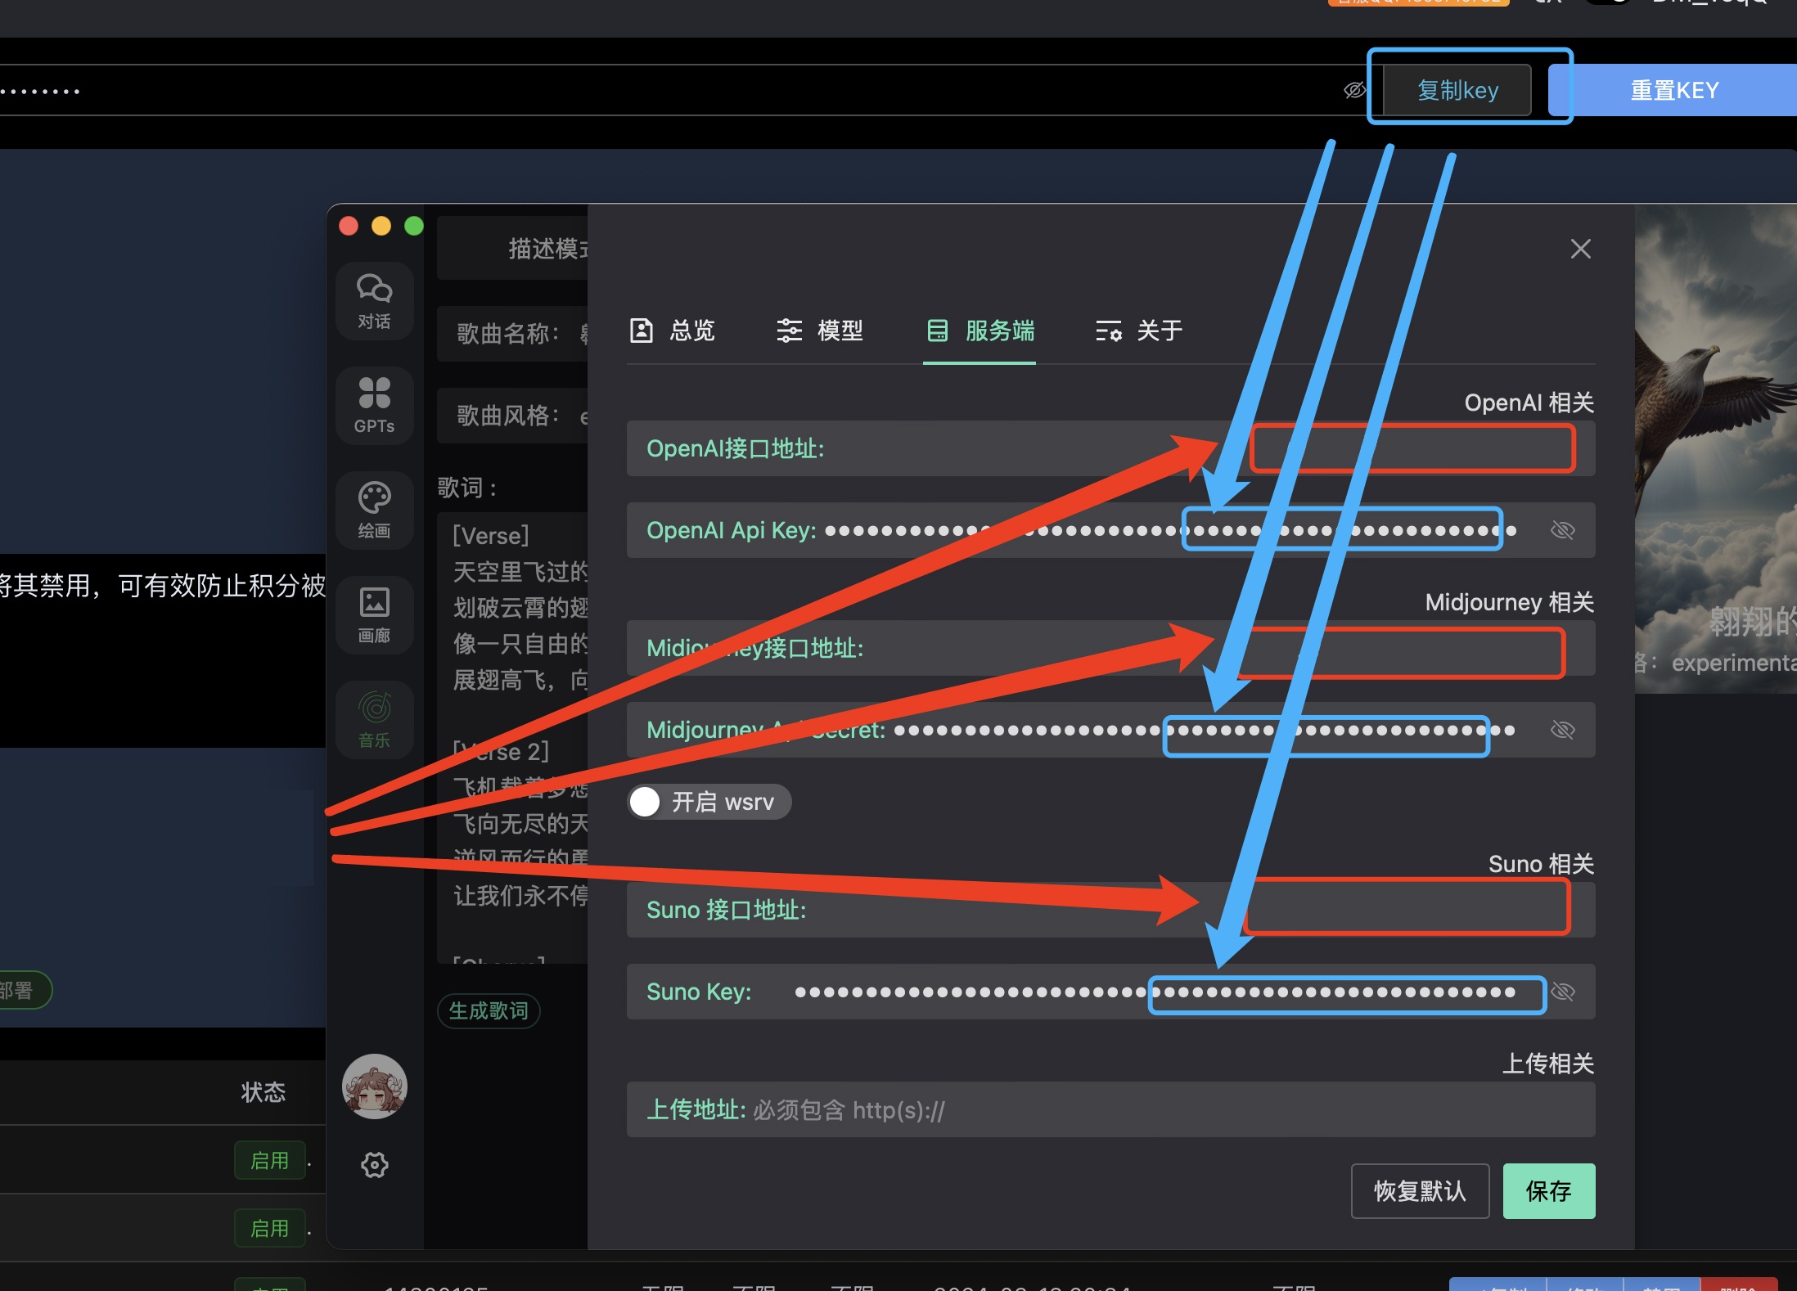Open the 音乐 music sidebar icon
The height and width of the screenshot is (1291, 1797).
(374, 719)
